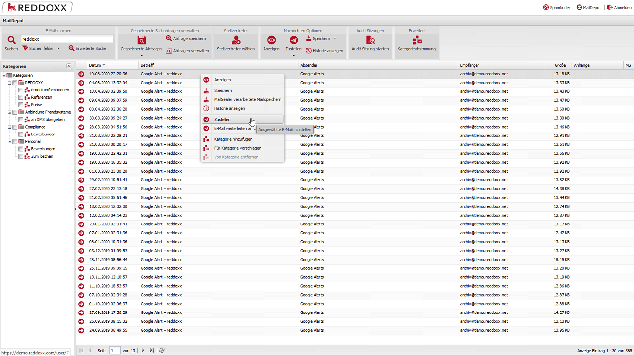Click the red arrow icon of the 18.04.2020 row

(81, 91)
